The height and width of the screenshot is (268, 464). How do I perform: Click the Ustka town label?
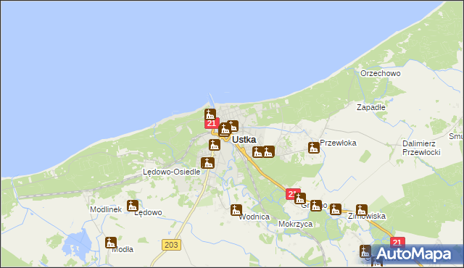tap(244, 140)
